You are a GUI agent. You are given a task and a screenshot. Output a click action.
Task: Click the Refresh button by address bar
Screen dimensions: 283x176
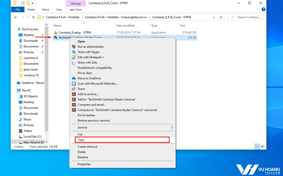pyautogui.click(x=221, y=17)
